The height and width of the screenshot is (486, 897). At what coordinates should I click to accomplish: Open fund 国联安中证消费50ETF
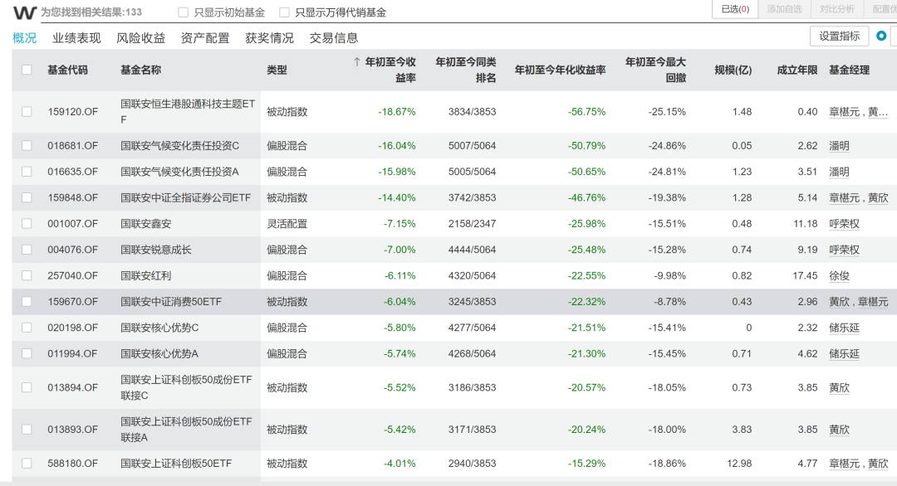point(170,302)
